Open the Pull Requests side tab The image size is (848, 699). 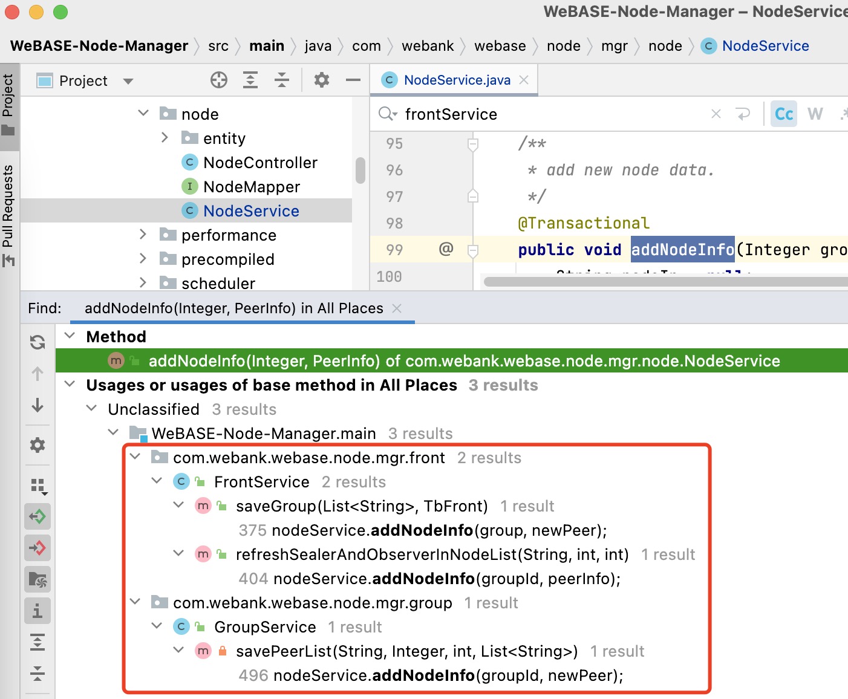coord(8,216)
